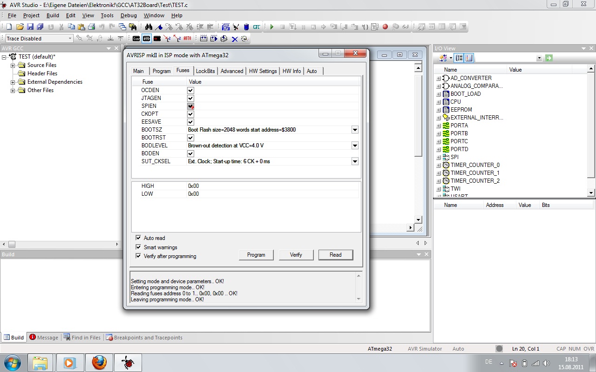Open the Windows Start menu
The image size is (596, 372).
[12, 362]
